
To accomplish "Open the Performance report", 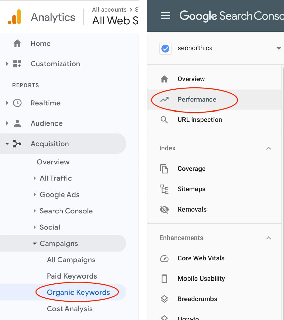I will 197,99.
